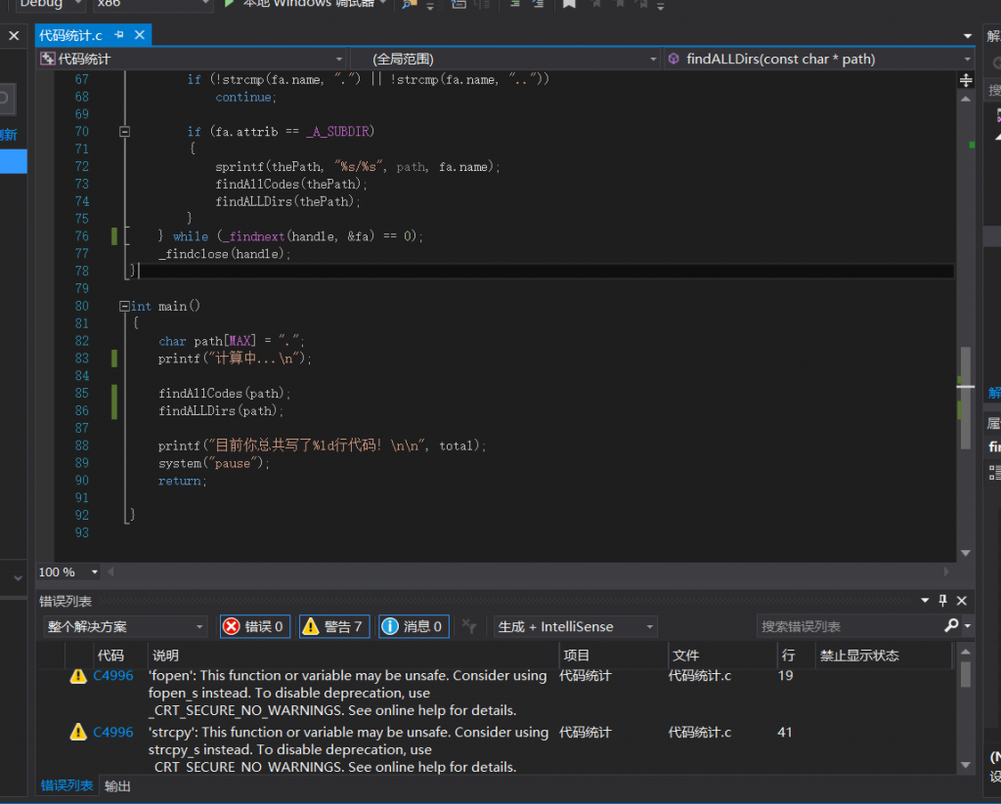Image resolution: width=1001 pixels, height=804 pixels.
Task: Sort by the 代码 column header
Action: pyautogui.click(x=110, y=656)
